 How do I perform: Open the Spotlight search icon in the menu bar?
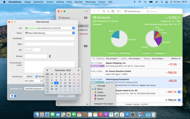[x=162, y=2]
